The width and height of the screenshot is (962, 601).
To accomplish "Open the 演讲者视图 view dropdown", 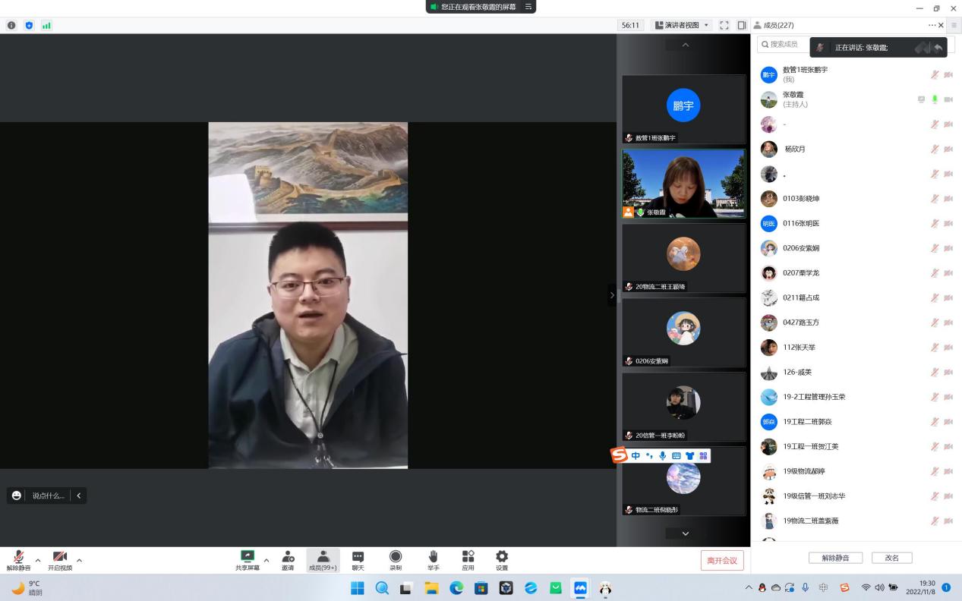I will click(x=682, y=25).
